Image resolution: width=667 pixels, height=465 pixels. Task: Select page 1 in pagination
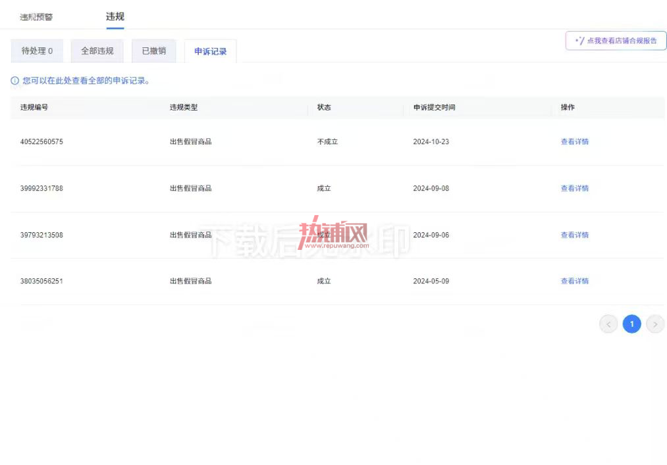[631, 324]
